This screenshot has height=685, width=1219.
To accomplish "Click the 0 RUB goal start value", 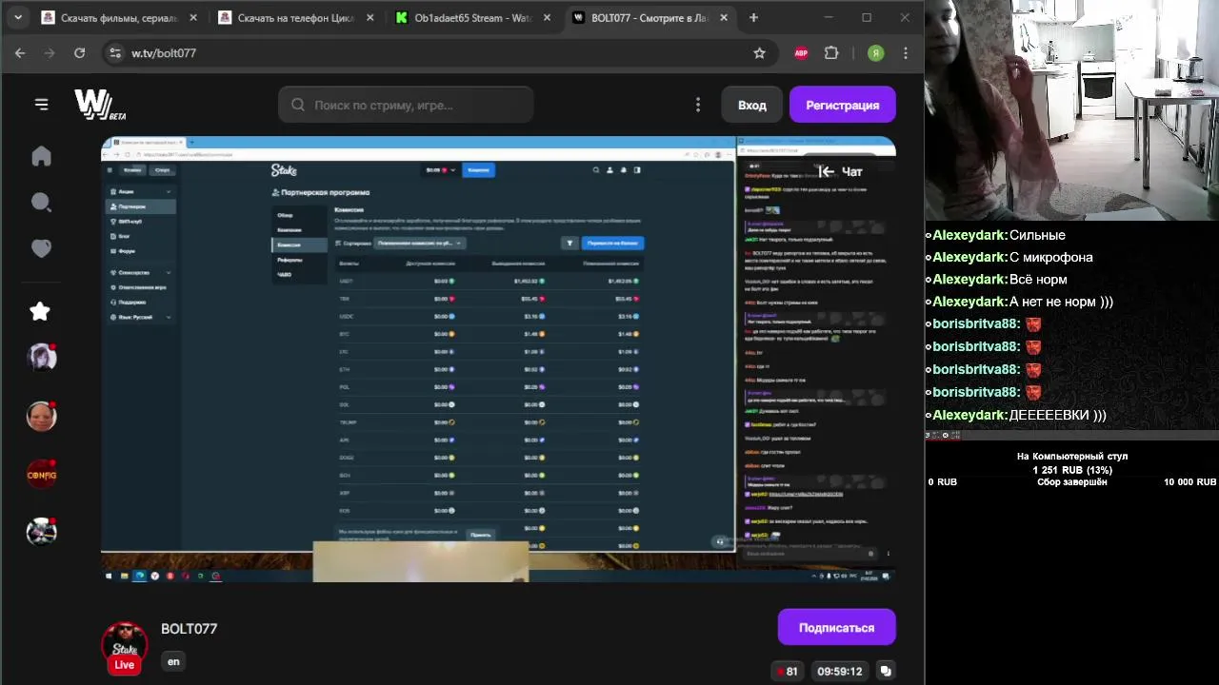I will click(943, 482).
